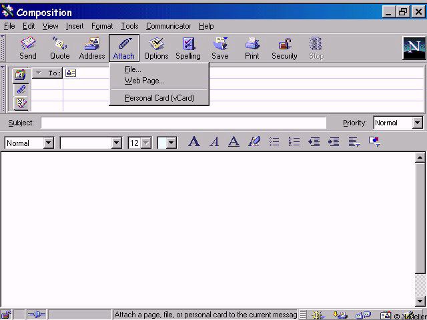Open the Address book toolbar icon
The image size is (427, 320).
(92, 48)
